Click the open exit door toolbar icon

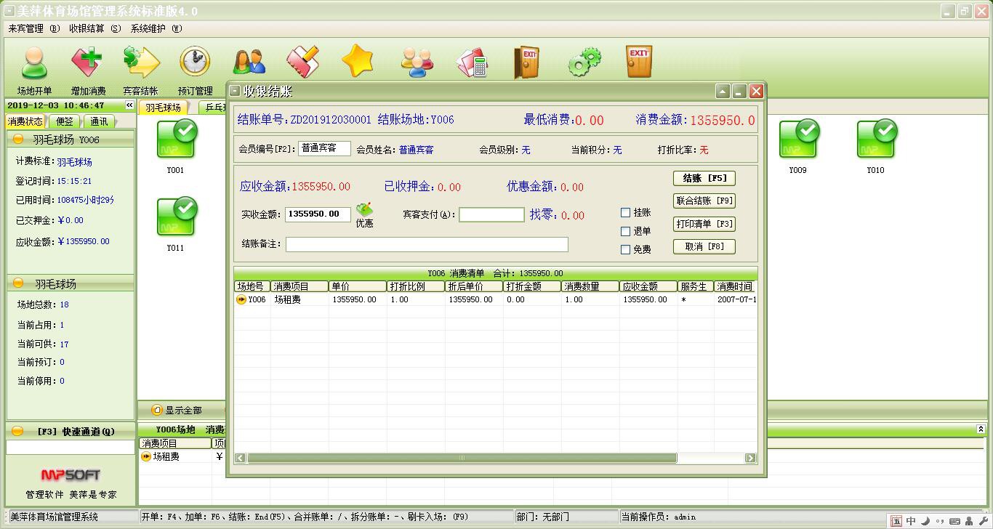coord(526,62)
